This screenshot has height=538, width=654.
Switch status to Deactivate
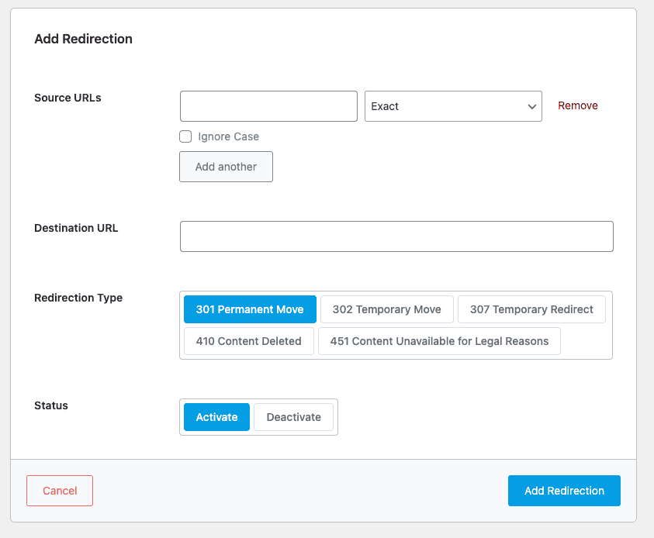click(293, 417)
